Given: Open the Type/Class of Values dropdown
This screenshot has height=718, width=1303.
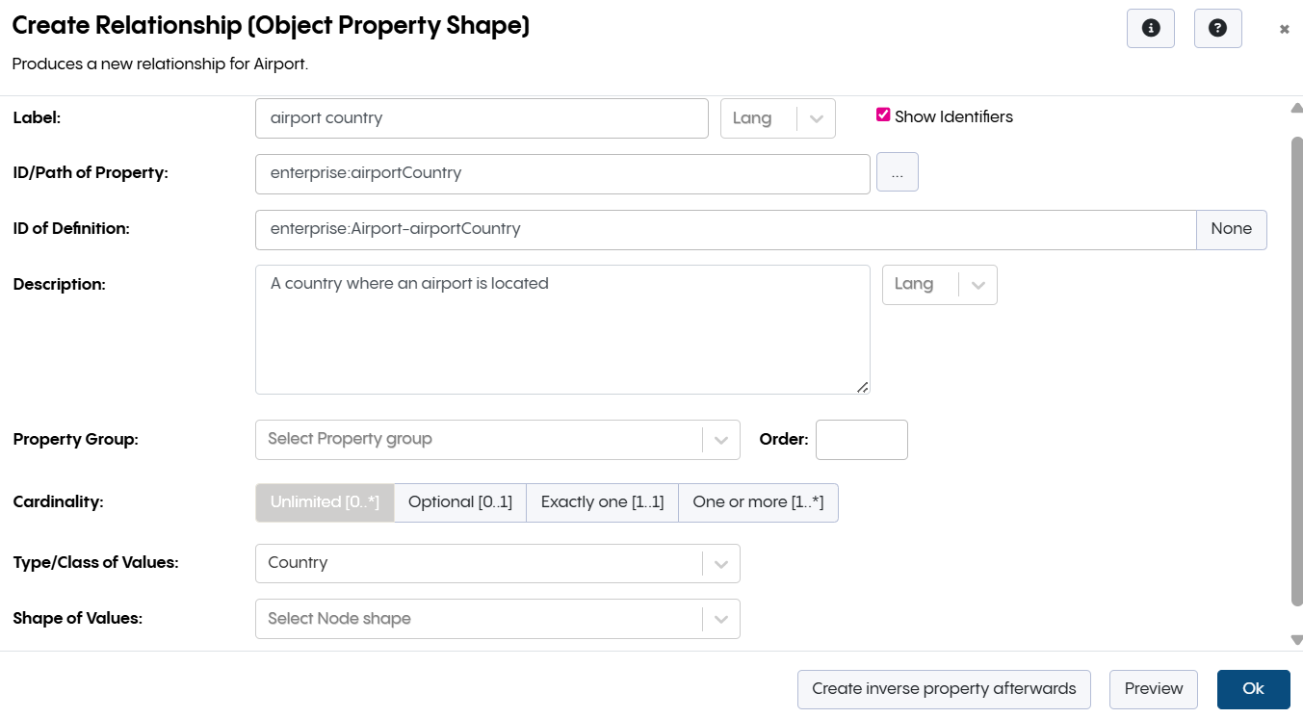Looking at the screenshot, I should 497,563.
